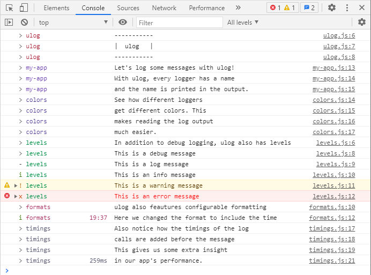Image resolution: width=371 pixels, height=275 pixels.
Task: Open the ulog.js:7 source link
Action: (x=339, y=46)
